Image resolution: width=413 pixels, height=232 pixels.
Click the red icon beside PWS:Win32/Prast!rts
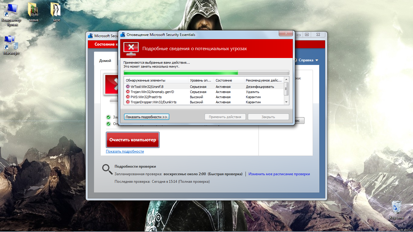click(x=128, y=97)
